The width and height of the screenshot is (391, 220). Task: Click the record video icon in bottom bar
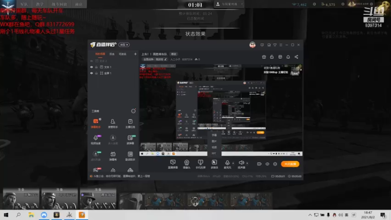tap(259, 164)
